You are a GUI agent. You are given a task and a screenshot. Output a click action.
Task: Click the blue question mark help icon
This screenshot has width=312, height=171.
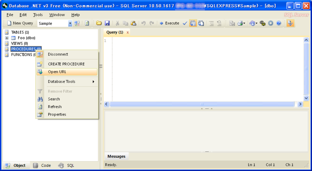click(x=279, y=23)
